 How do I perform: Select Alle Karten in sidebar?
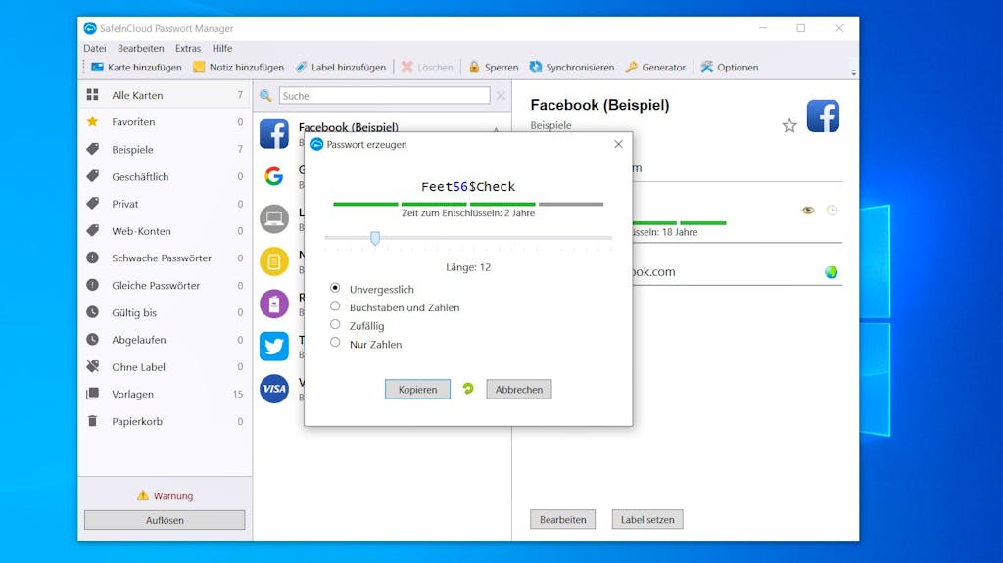[x=165, y=95]
